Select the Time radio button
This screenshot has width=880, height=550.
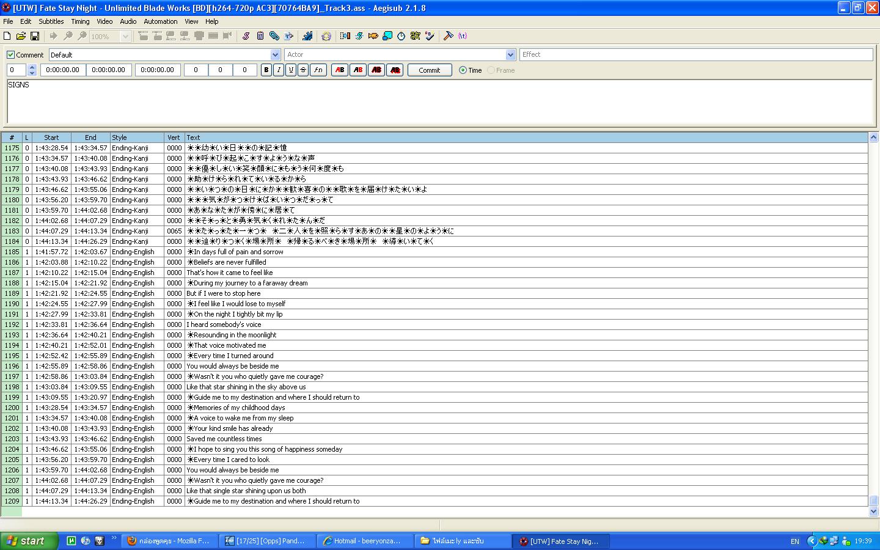[463, 70]
